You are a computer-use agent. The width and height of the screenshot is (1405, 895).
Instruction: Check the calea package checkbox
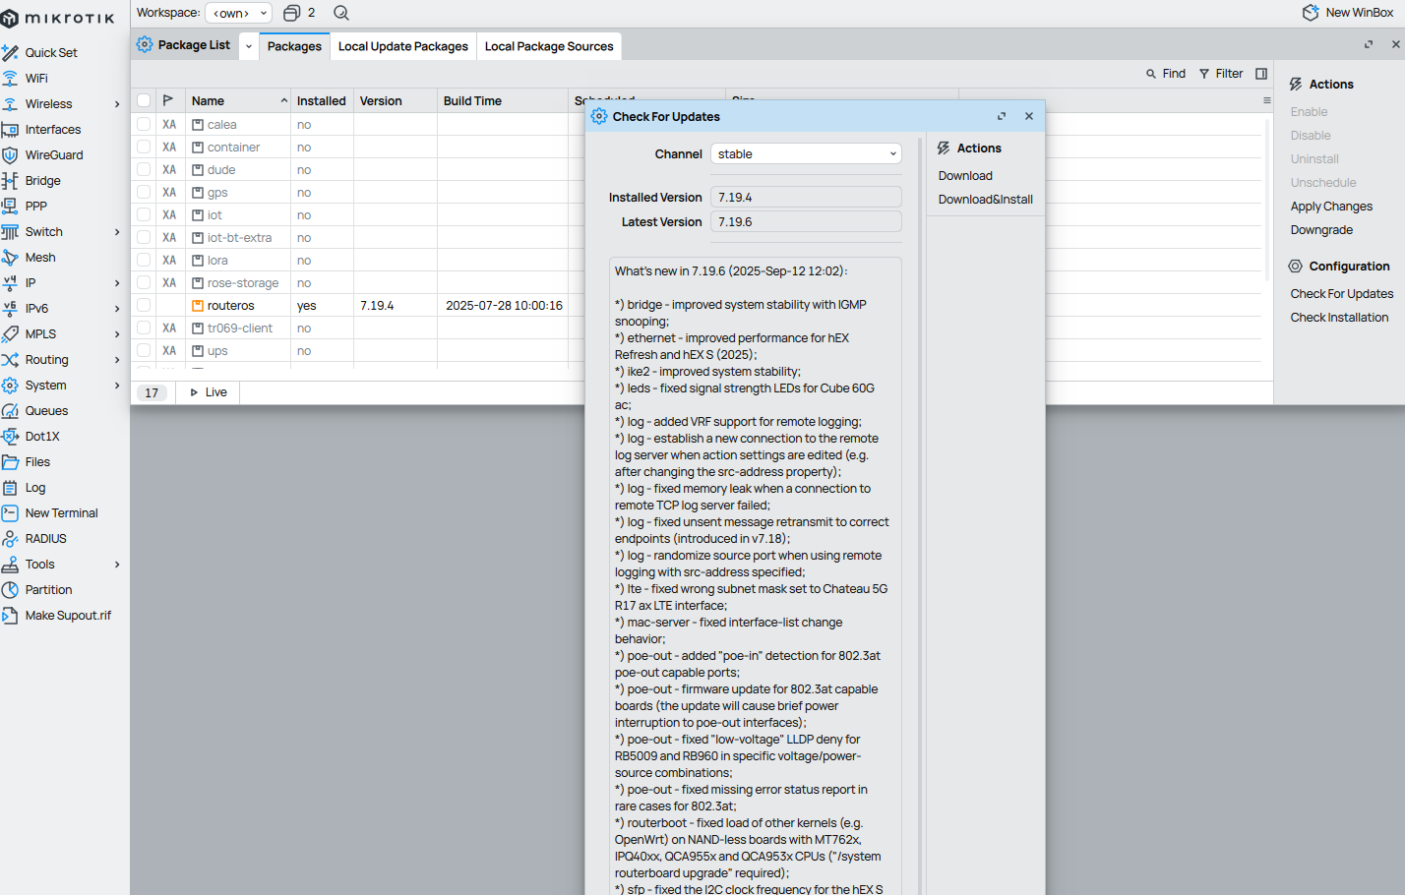click(144, 125)
